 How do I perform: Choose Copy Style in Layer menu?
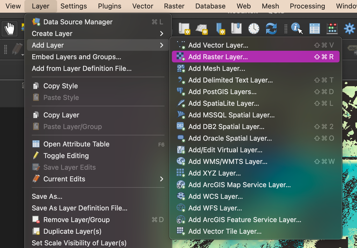click(98, 86)
